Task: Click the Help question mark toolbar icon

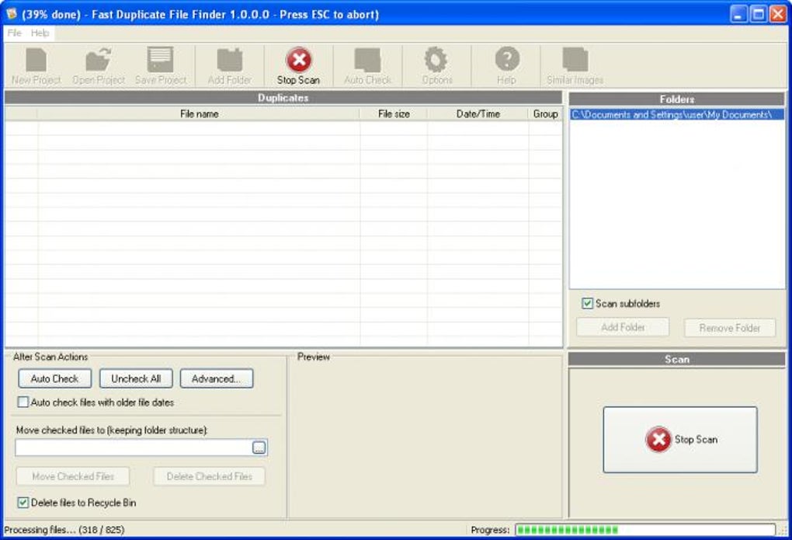Action: tap(506, 66)
